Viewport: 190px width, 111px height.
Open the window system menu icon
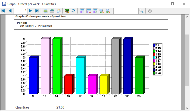click(4, 4)
